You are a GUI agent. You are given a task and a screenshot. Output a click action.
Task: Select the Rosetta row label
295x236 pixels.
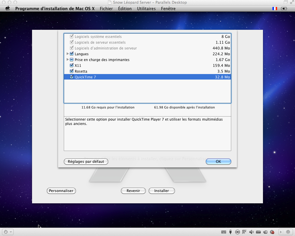pyautogui.click(x=81, y=71)
